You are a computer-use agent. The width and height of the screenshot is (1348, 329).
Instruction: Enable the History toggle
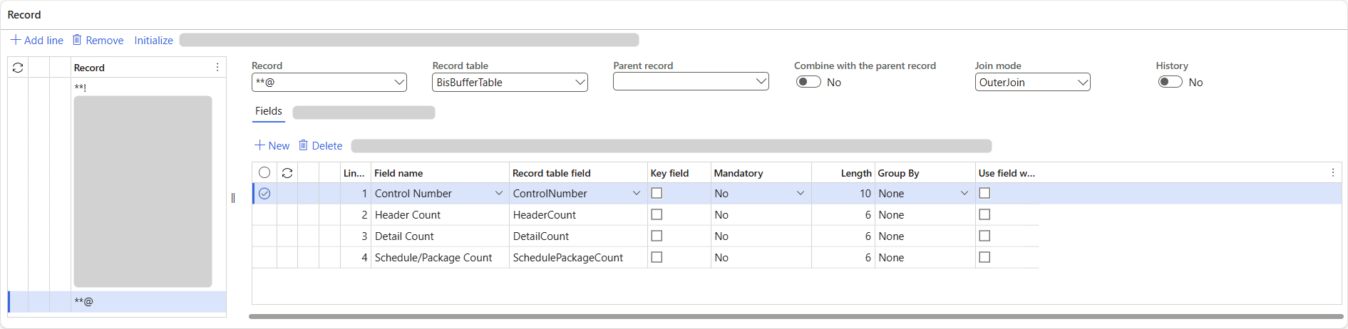tap(1170, 82)
